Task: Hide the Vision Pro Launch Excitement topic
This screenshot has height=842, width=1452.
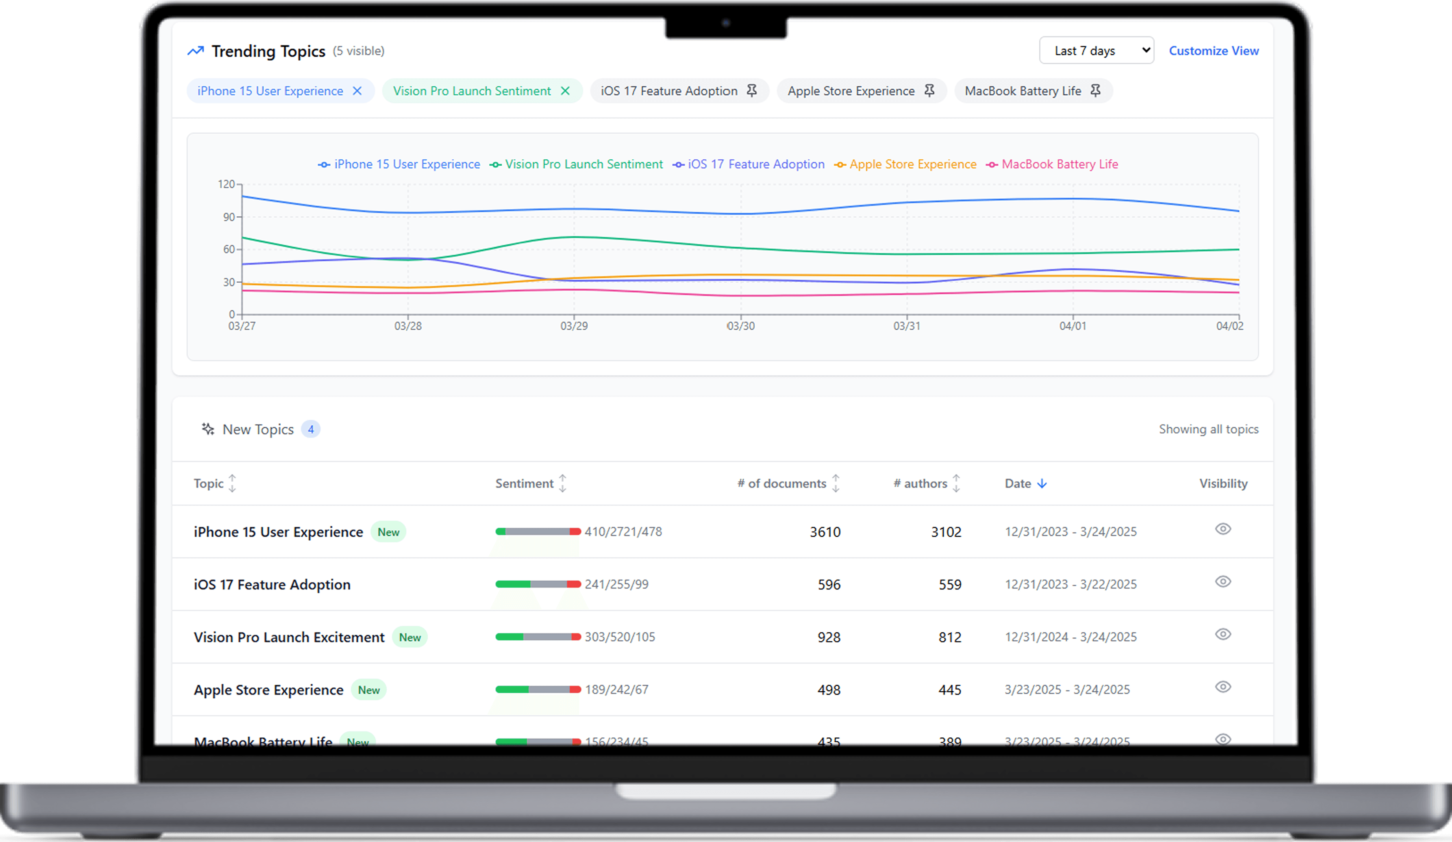Action: coord(1223,634)
